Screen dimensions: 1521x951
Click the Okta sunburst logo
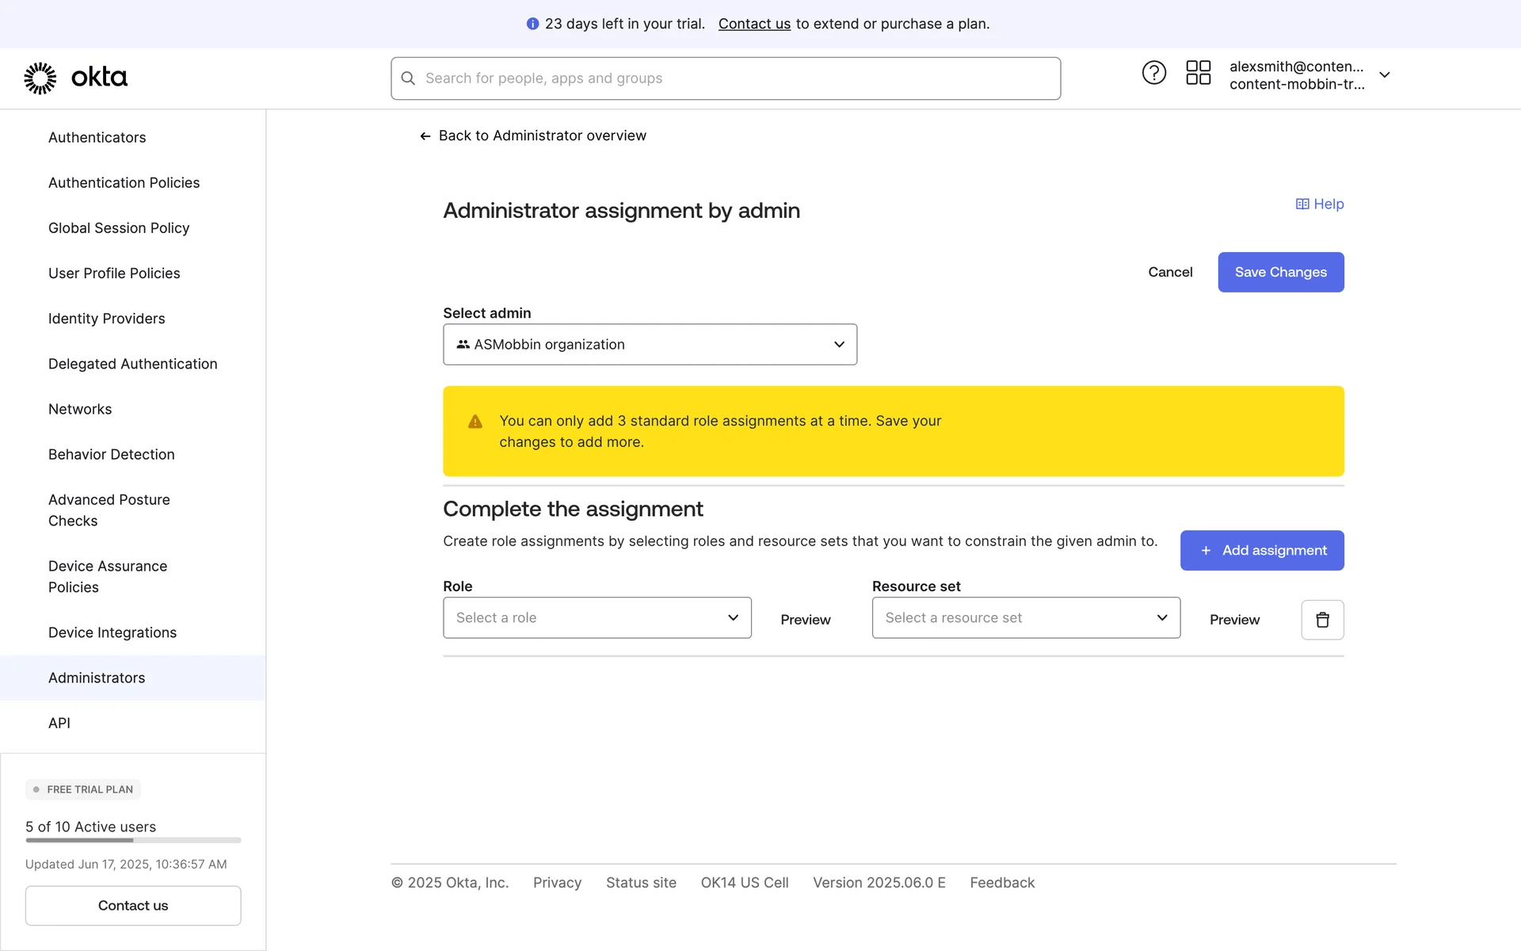click(40, 78)
